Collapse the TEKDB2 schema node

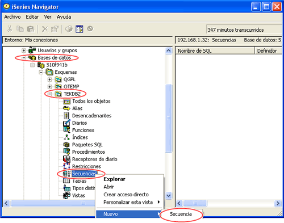point(49,94)
